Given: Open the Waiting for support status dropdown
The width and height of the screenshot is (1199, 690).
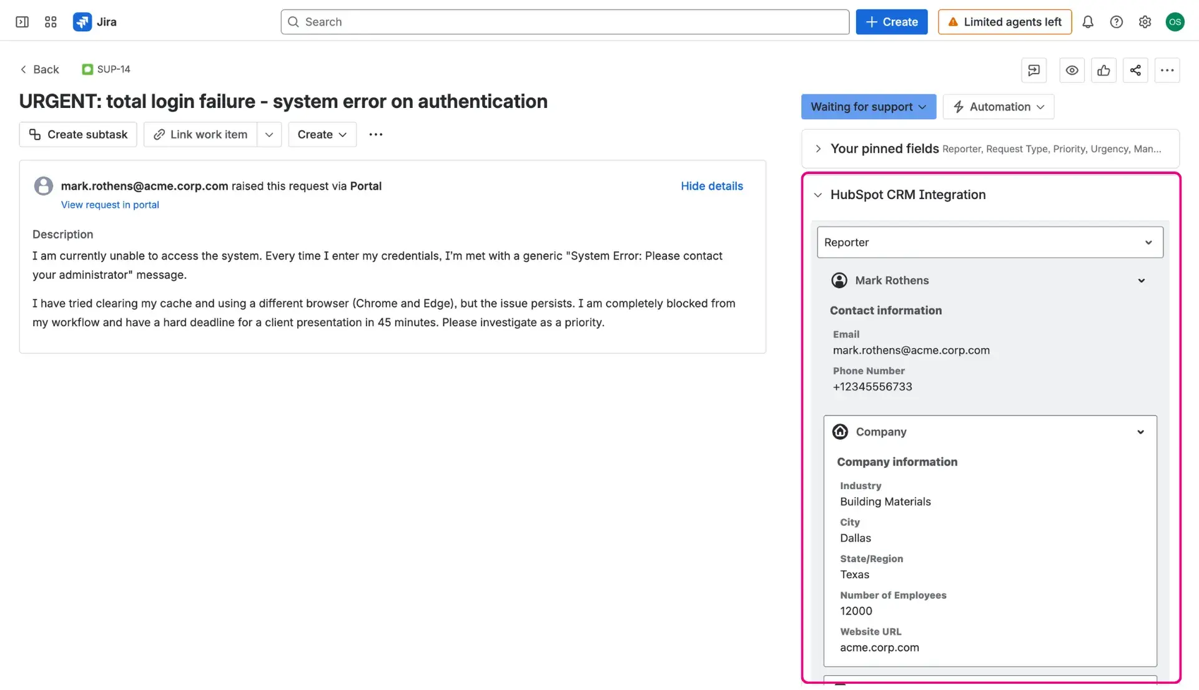Looking at the screenshot, I should point(868,107).
